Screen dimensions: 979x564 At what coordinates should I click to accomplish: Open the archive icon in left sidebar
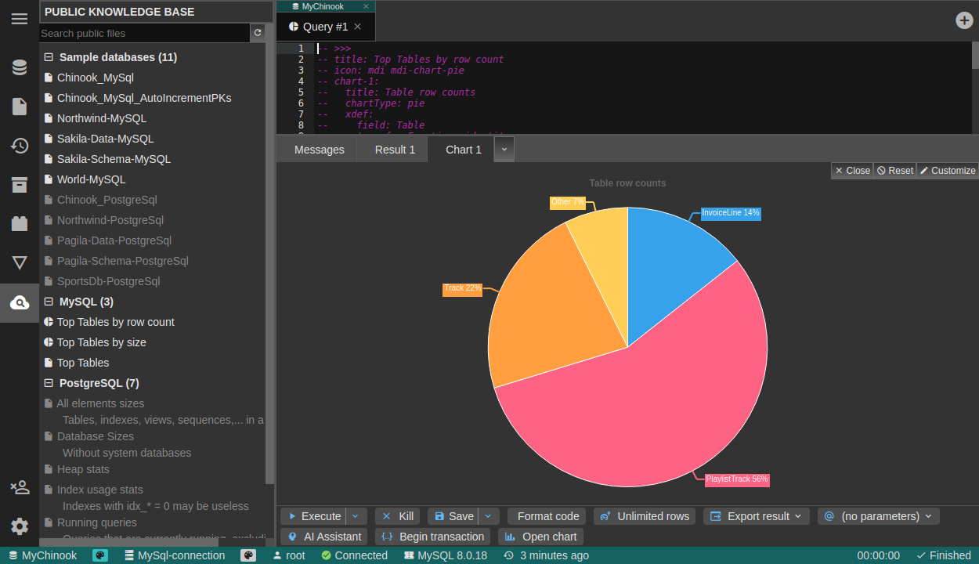20,185
